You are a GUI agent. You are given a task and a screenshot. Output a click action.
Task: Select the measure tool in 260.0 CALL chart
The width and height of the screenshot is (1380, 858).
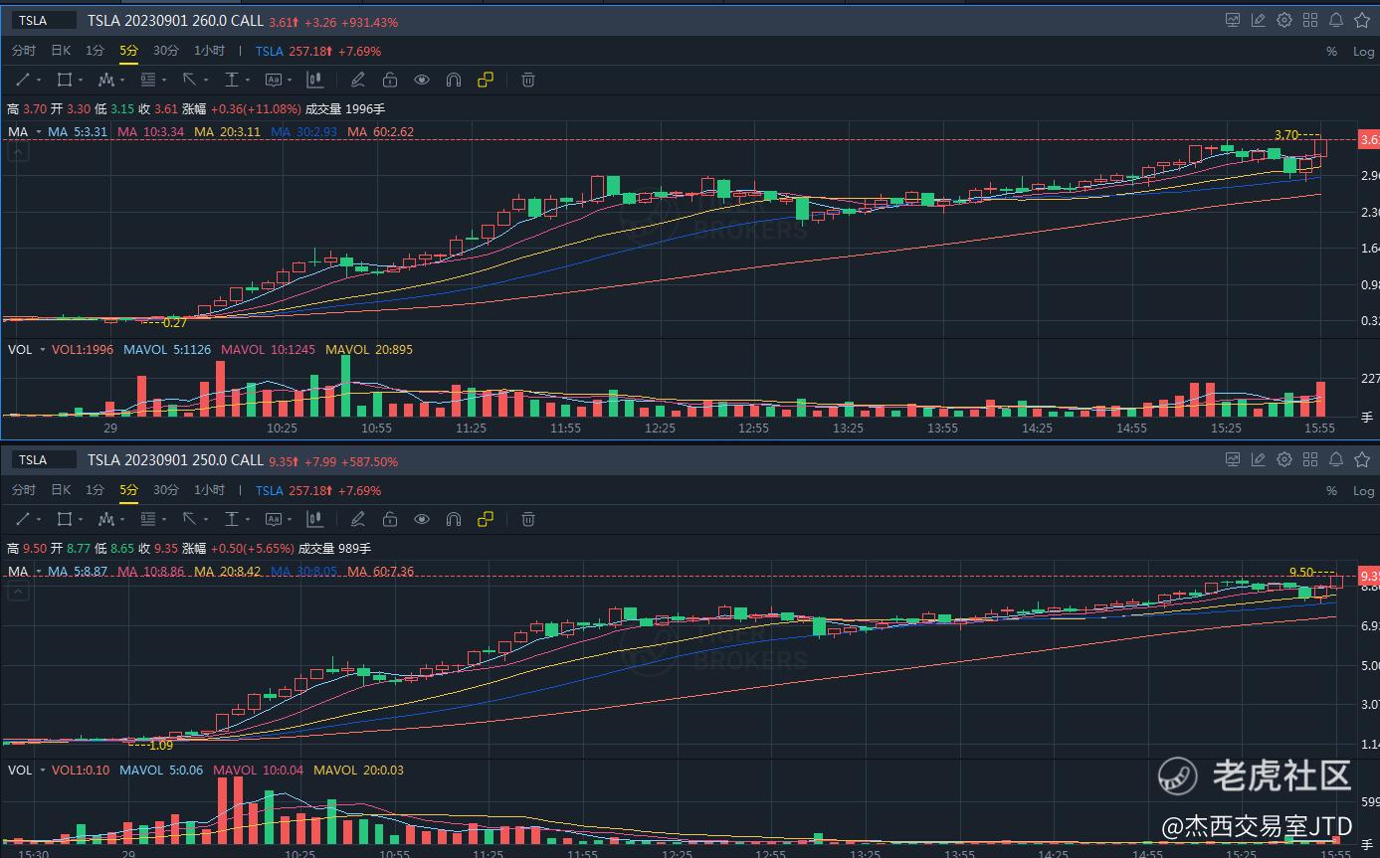tap(233, 80)
